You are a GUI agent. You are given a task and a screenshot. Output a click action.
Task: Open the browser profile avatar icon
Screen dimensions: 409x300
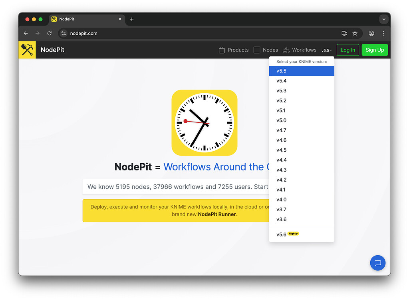point(371,34)
